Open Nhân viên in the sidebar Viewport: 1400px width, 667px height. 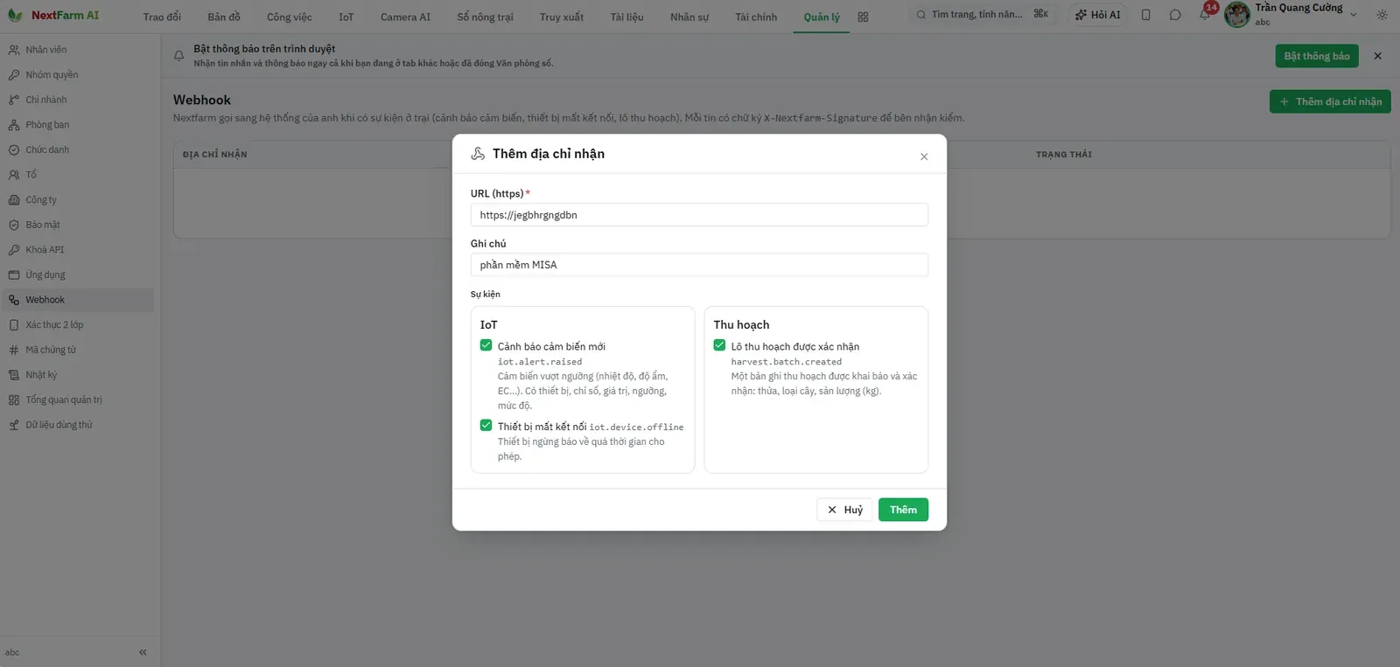coord(79,50)
